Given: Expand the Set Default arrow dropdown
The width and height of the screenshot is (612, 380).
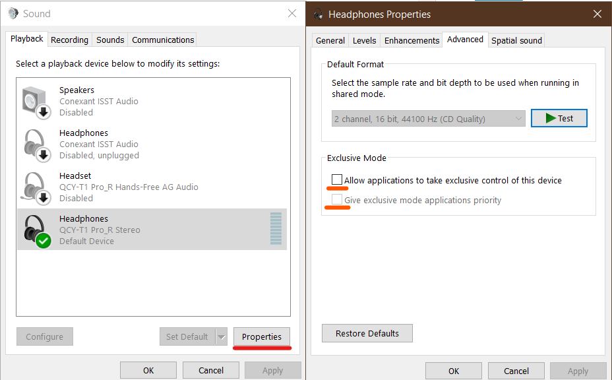Looking at the screenshot, I should click(x=222, y=336).
